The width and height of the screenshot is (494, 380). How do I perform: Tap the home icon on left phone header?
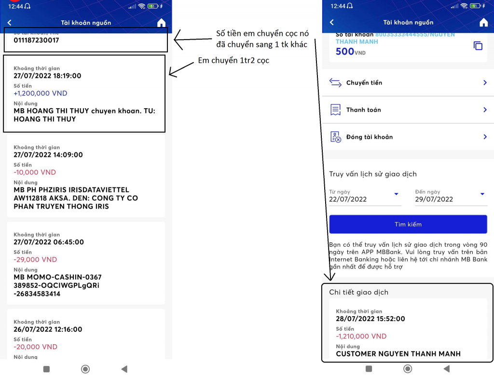pos(161,23)
